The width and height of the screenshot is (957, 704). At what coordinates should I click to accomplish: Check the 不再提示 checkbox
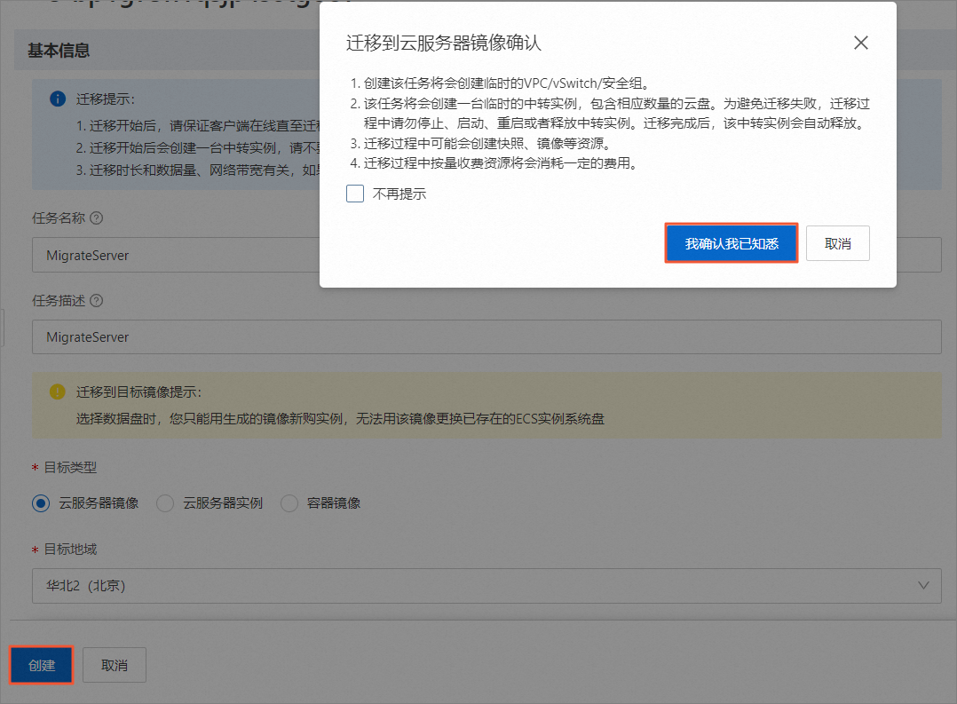pos(354,194)
